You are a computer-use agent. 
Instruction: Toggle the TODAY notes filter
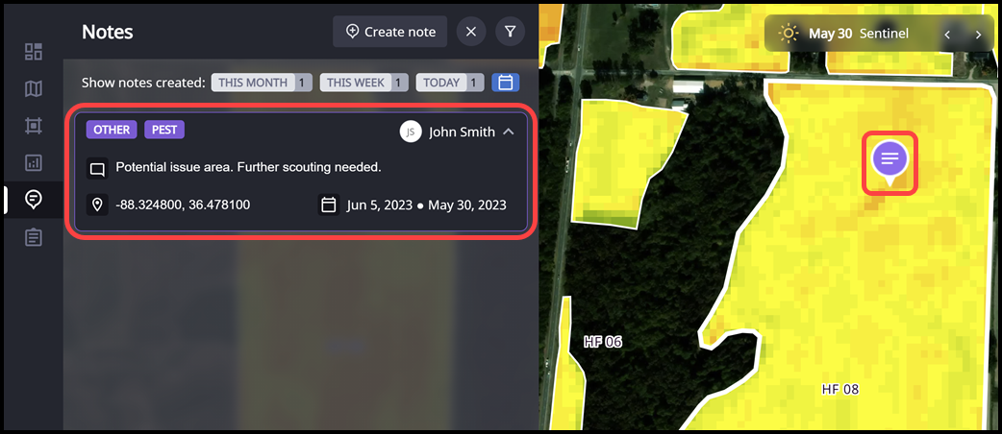450,83
